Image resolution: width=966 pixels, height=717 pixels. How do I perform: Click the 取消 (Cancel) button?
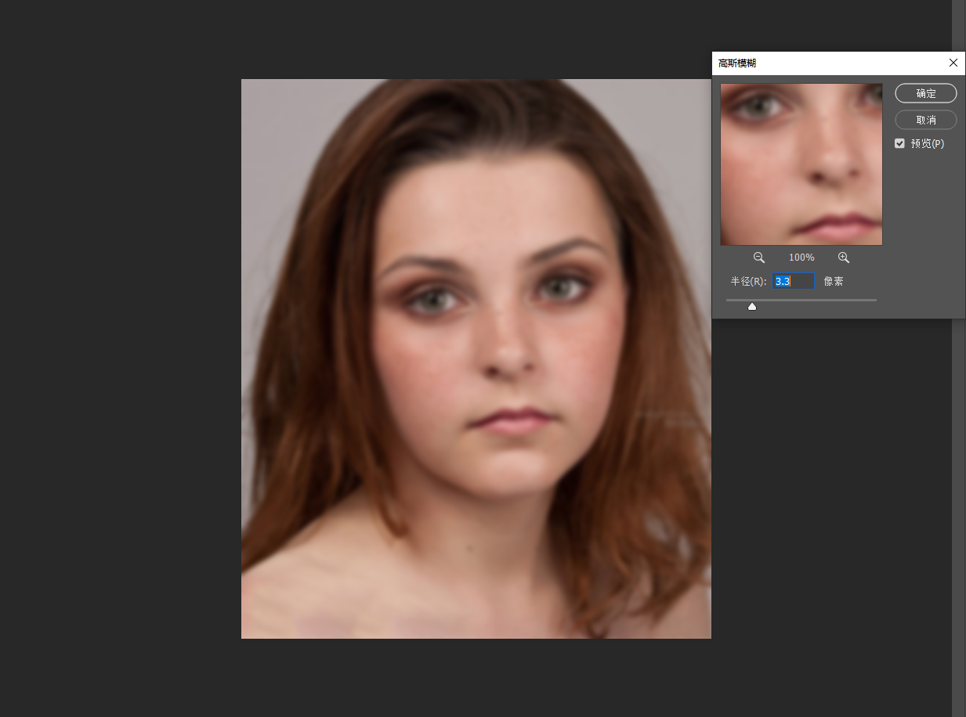click(925, 120)
